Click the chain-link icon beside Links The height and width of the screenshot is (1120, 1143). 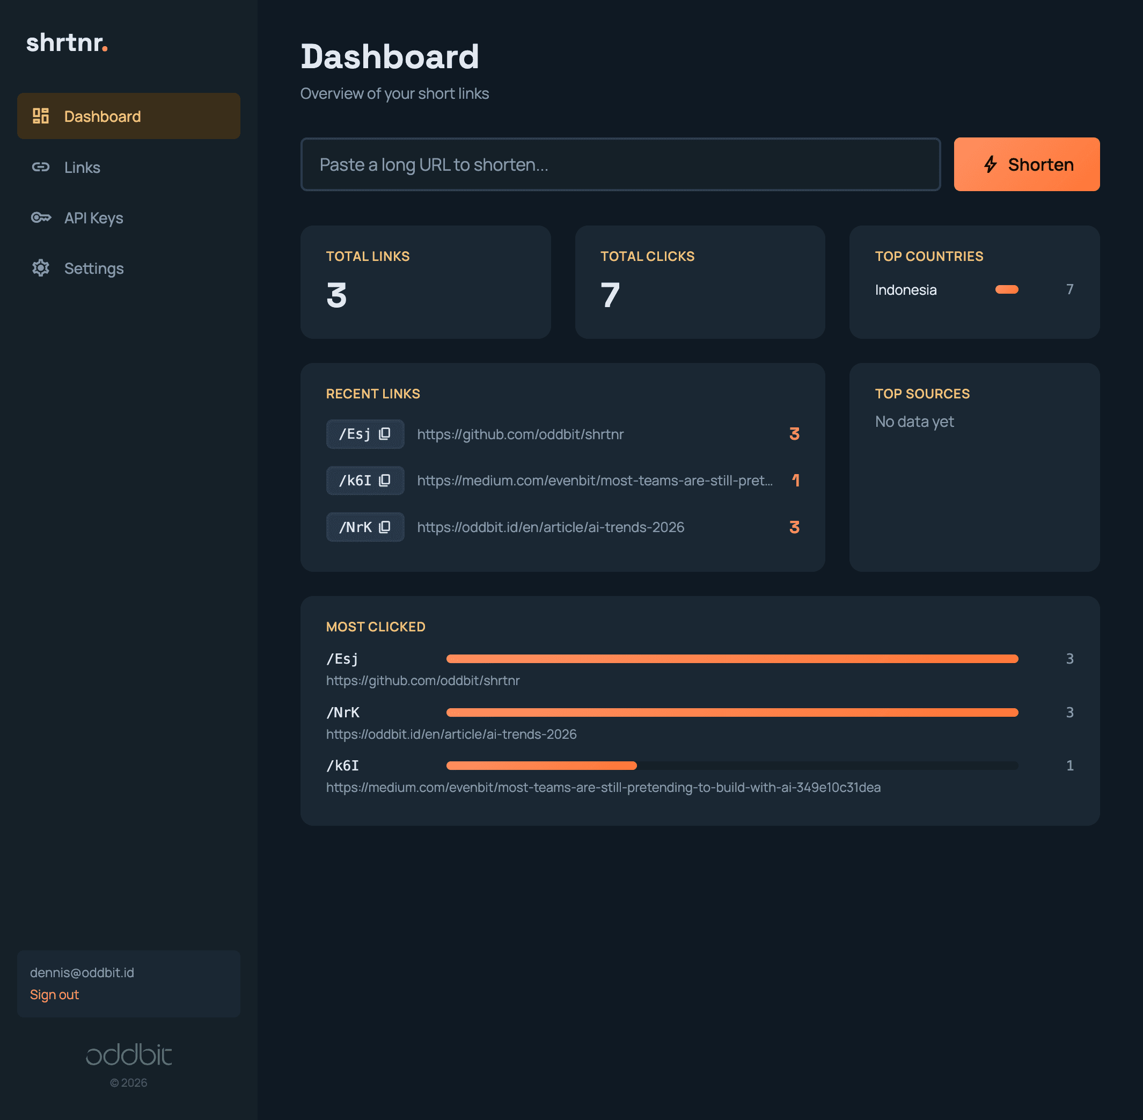click(41, 167)
